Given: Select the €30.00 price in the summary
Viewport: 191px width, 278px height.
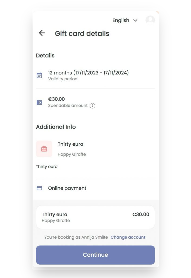Looking at the screenshot, I should [141, 214].
